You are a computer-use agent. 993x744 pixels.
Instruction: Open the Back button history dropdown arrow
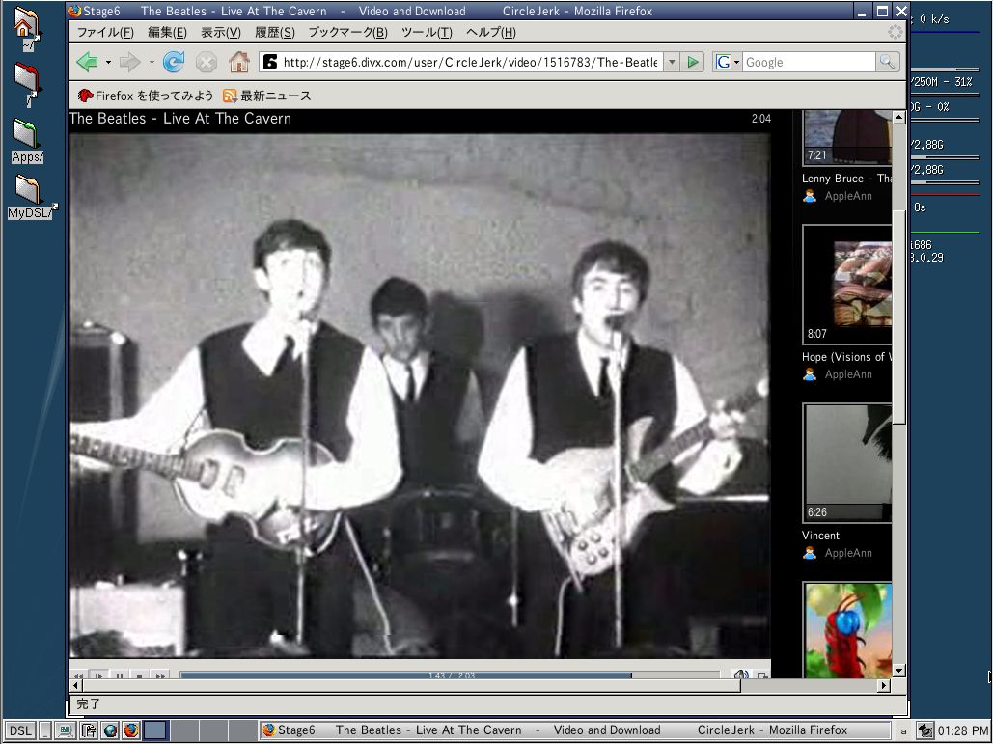coord(108,62)
